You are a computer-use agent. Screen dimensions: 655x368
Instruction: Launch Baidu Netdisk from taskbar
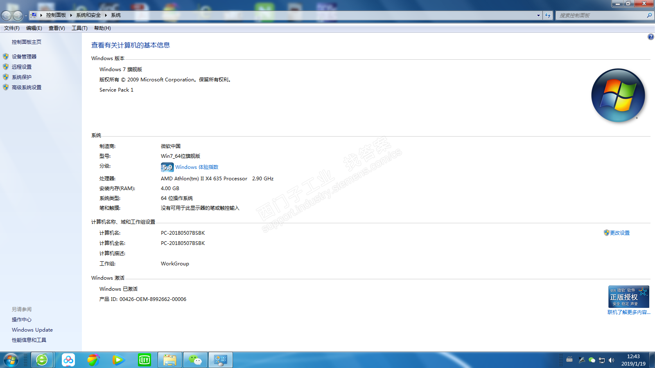68,360
